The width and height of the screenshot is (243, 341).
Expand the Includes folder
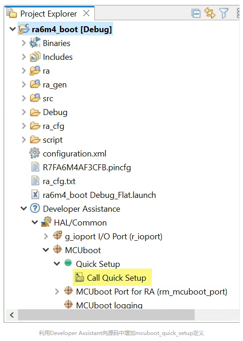click(24, 57)
